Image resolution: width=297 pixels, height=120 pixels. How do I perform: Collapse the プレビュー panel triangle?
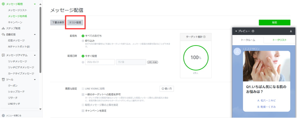pyautogui.click(x=236, y=31)
